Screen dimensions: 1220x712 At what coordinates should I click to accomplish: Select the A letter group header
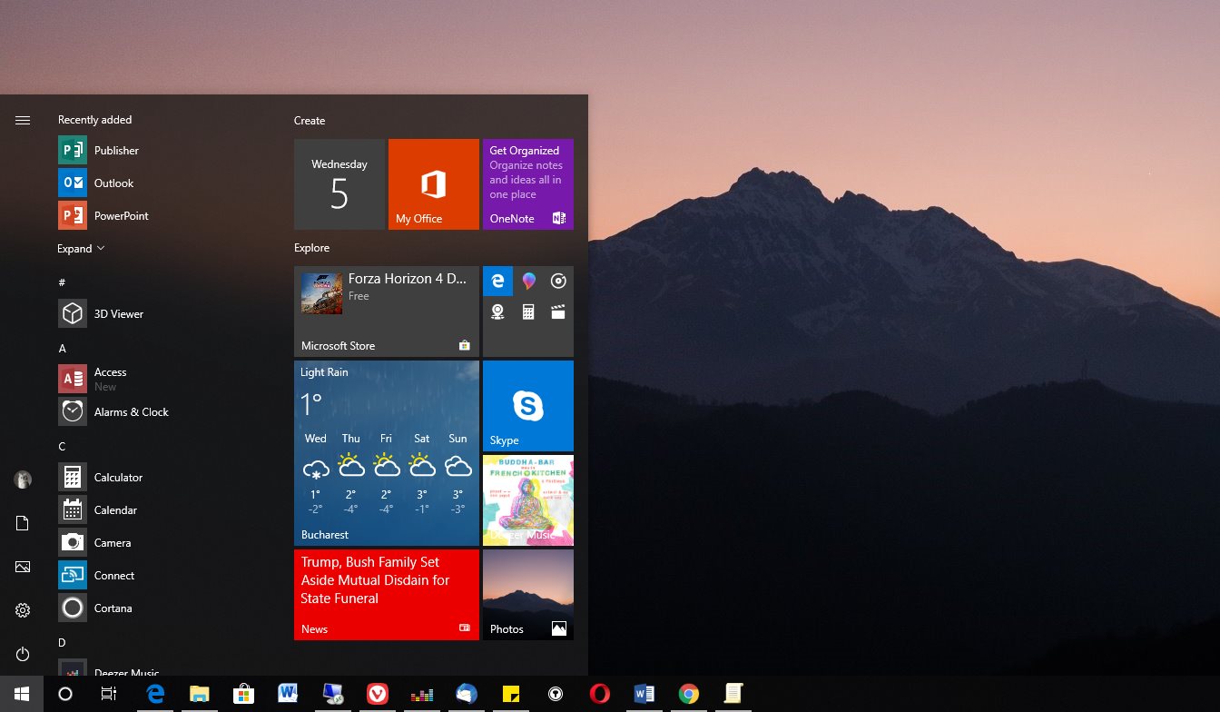tap(63, 349)
